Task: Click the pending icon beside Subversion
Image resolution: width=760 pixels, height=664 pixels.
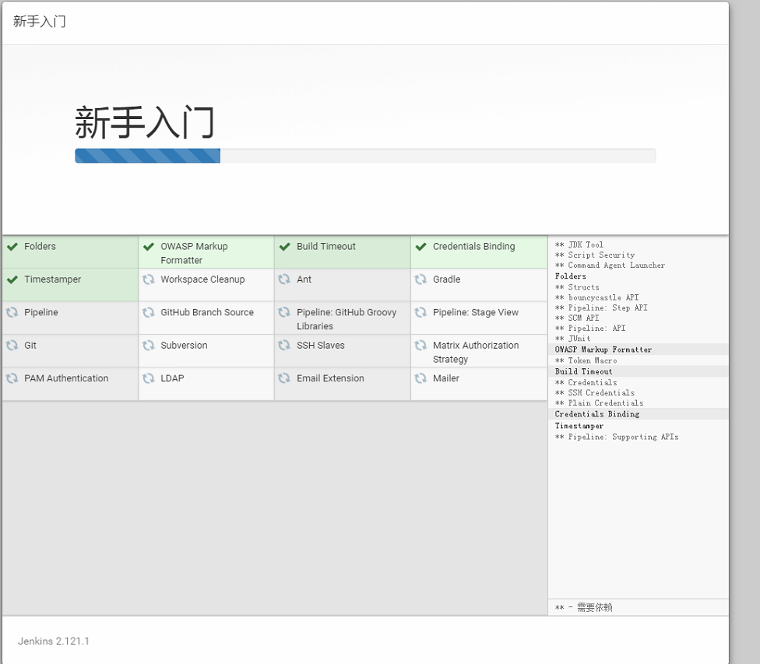Action: point(148,346)
